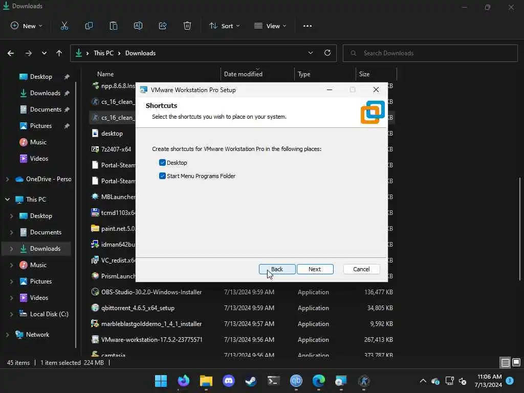Sort by the Type column header
The height and width of the screenshot is (393, 524).
point(325,74)
